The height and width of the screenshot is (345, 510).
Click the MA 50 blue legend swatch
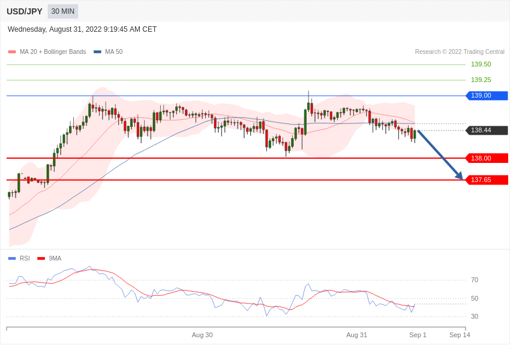point(97,52)
